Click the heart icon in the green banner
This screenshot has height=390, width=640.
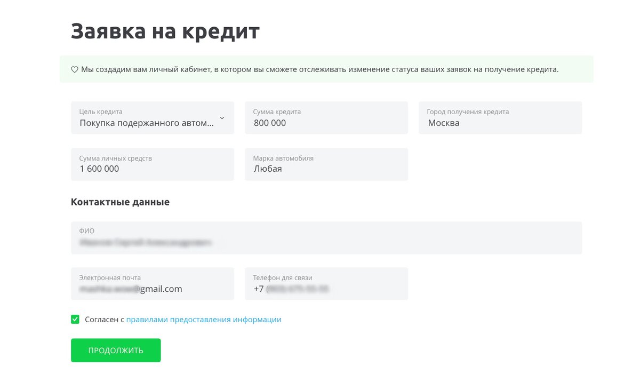coord(74,69)
